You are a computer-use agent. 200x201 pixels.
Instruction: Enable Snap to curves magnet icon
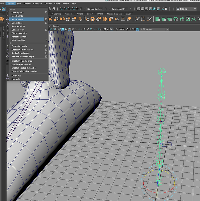[x=65, y=9]
